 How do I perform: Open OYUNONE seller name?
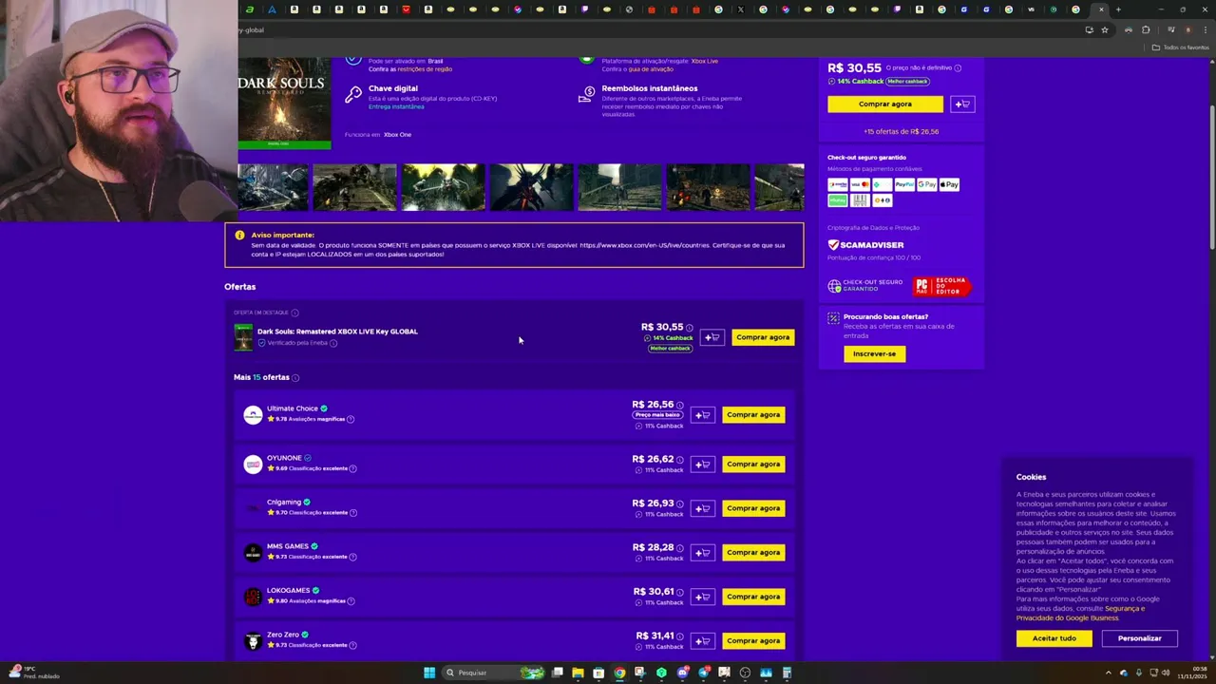tap(284, 458)
